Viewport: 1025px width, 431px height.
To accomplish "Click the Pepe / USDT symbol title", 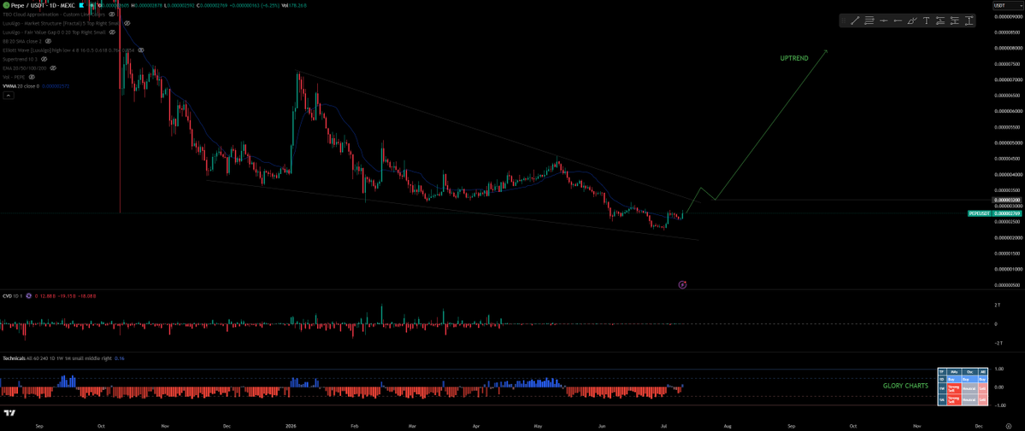I will click(x=43, y=5).
